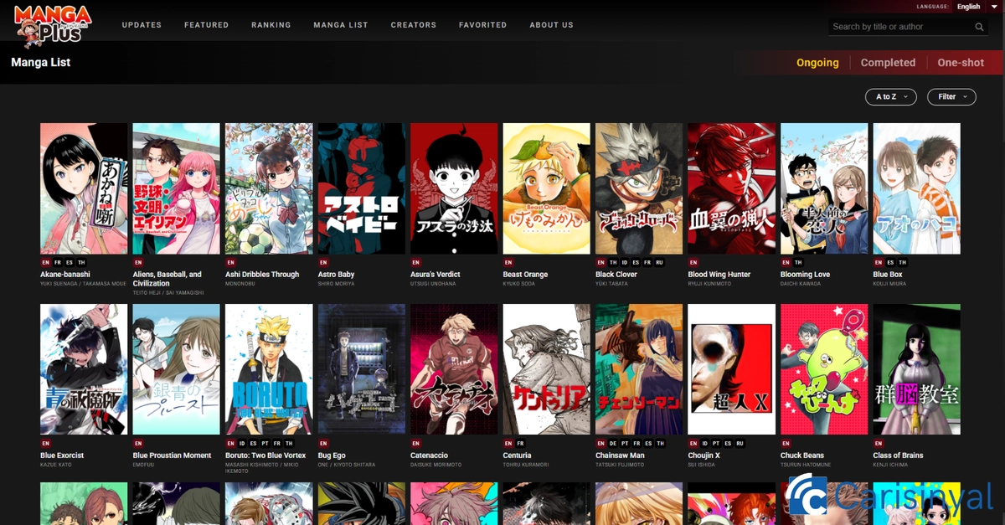Image resolution: width=1005 pixels, height=525 pixels.
Task: Open the Chainsaw Man cover
Action: tap(639, 370)
